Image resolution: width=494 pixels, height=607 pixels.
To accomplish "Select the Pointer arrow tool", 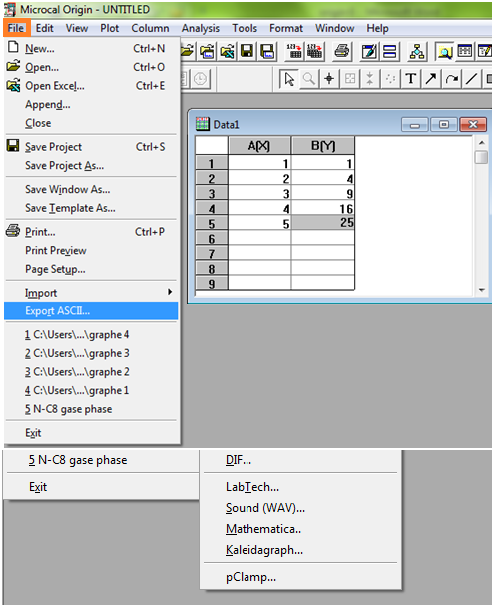I will tap(289, 79).
